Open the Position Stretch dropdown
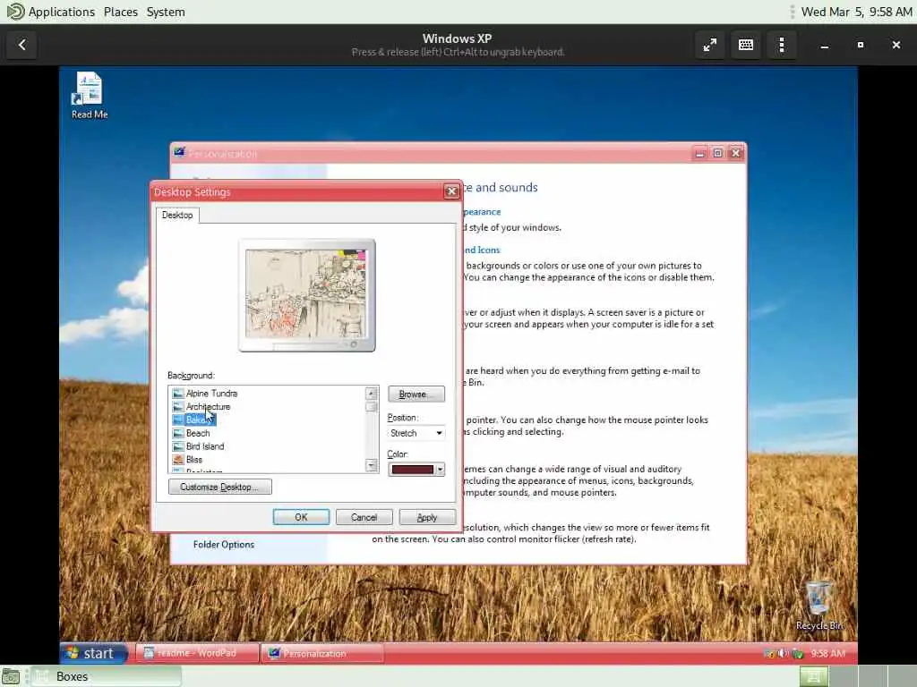 416,433
